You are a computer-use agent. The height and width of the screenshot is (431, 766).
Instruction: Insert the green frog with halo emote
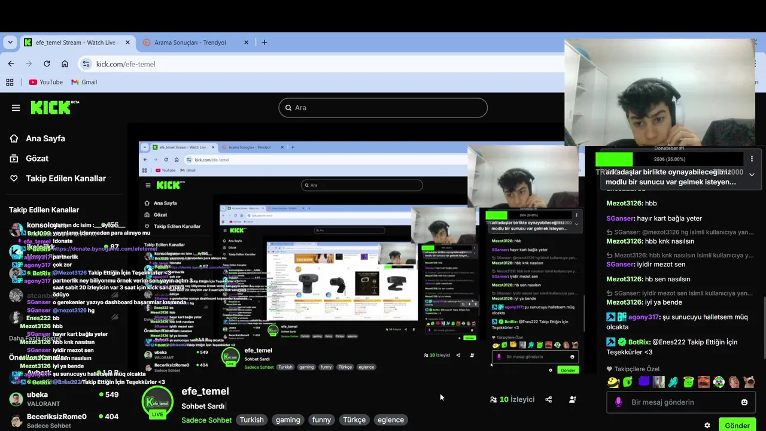(x=688, y=382)
